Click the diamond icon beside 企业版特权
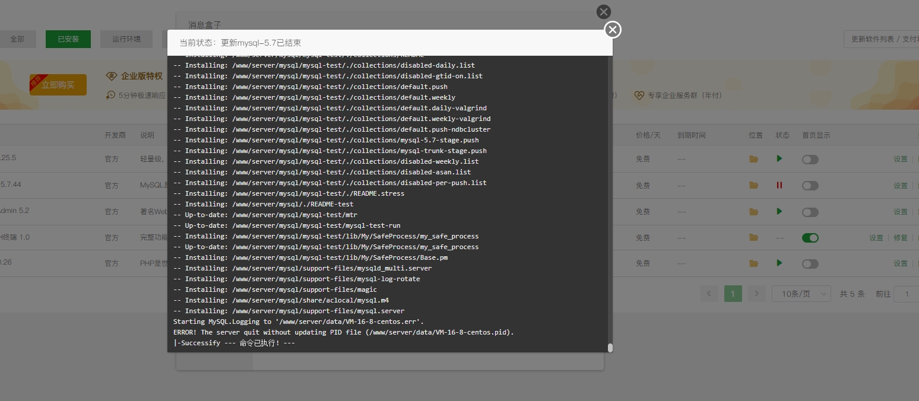The width and height of the screenshot is (919, 401). [111, 76]
